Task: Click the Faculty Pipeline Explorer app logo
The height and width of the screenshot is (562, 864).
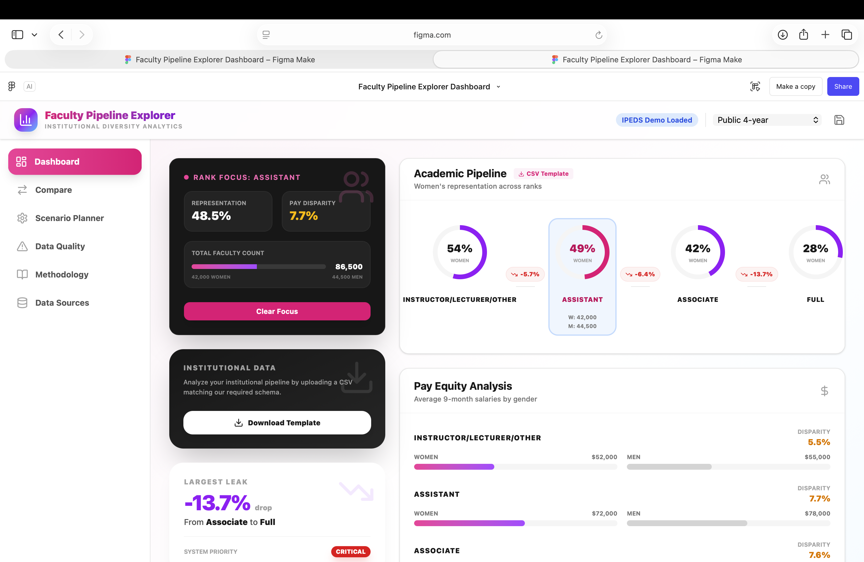Action: pyautogui.click(x=26, y=120)
